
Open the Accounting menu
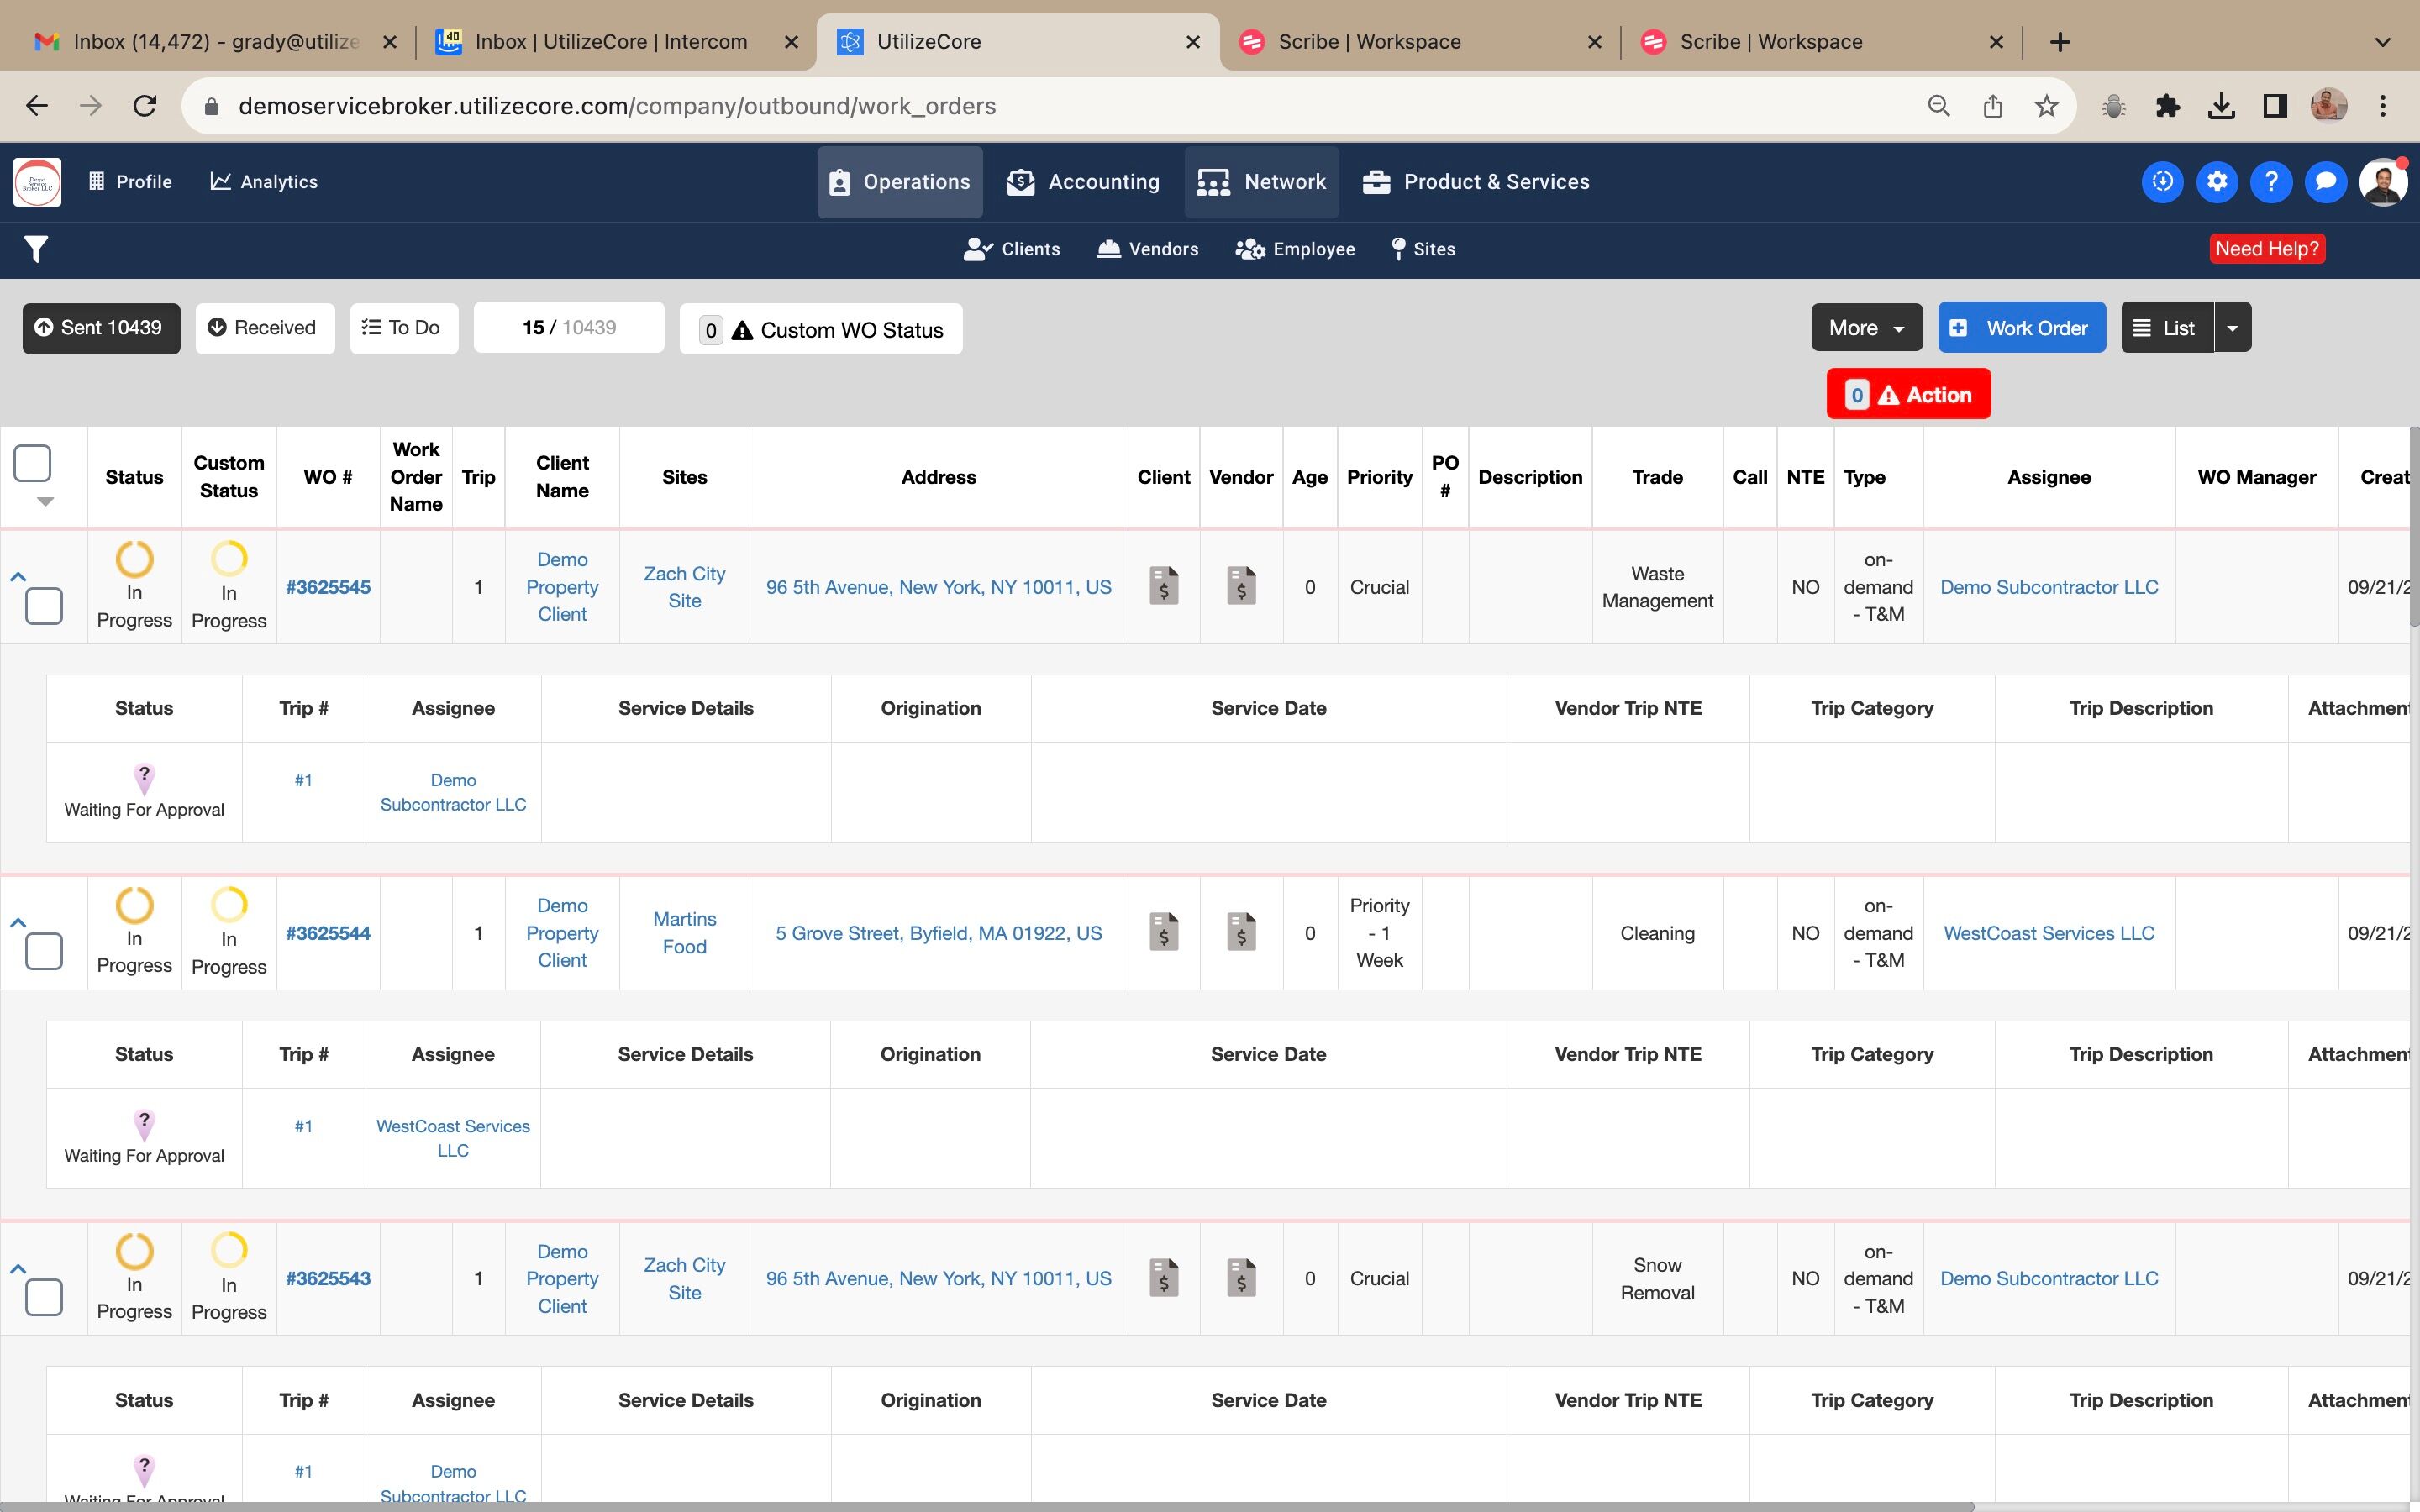pyautogui.click(x=1083, y=182)
